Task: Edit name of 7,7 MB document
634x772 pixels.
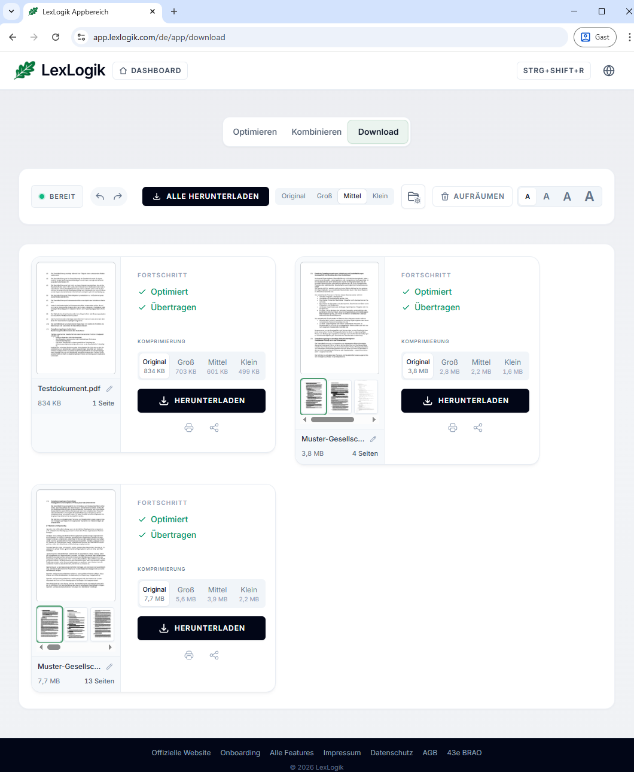Action: 109,667
